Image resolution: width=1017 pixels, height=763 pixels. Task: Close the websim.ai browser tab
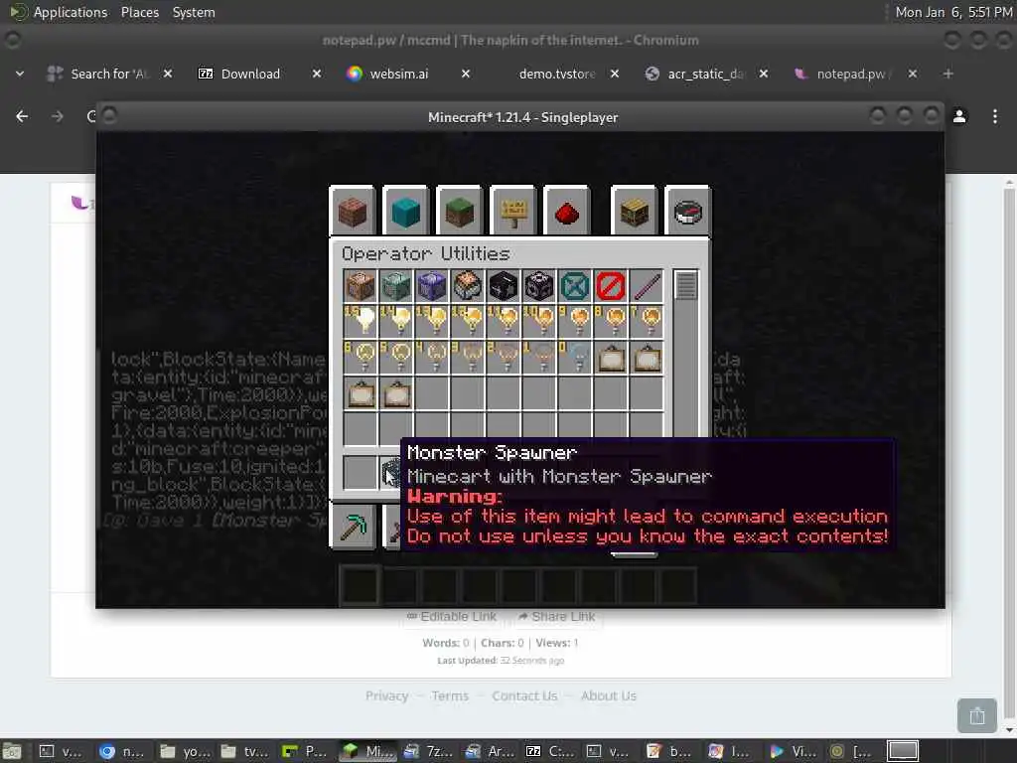[x=466, y=74]
